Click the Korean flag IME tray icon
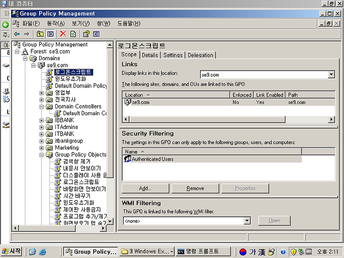This screenshot has height=258, width=344. coord(243,252)
